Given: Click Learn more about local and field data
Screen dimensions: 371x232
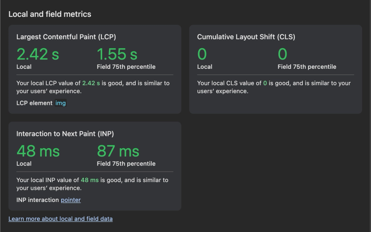Looking at the screenshot, I should pyautogui.click(x=60, y=219).
